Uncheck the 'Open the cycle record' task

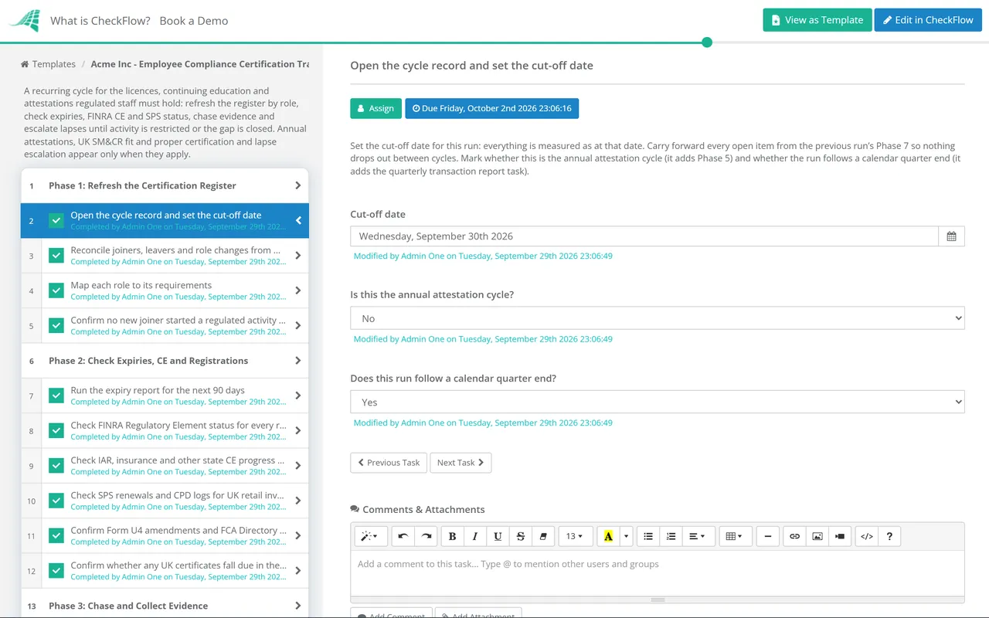click(56, 221)
